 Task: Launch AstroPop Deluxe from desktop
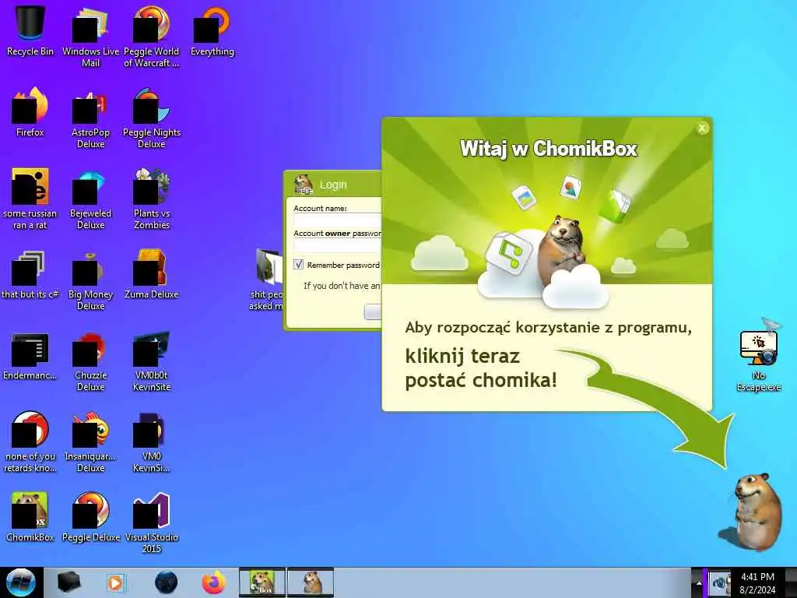pos(90,118)
